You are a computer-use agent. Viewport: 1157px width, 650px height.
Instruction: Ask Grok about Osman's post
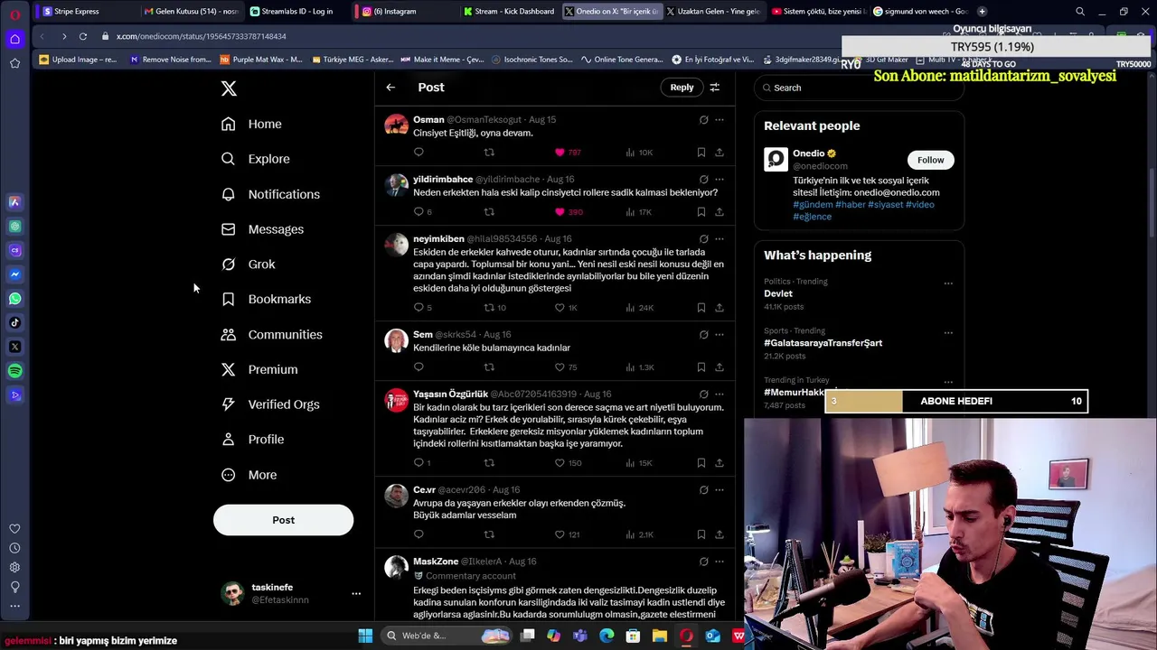click(703, 119)
